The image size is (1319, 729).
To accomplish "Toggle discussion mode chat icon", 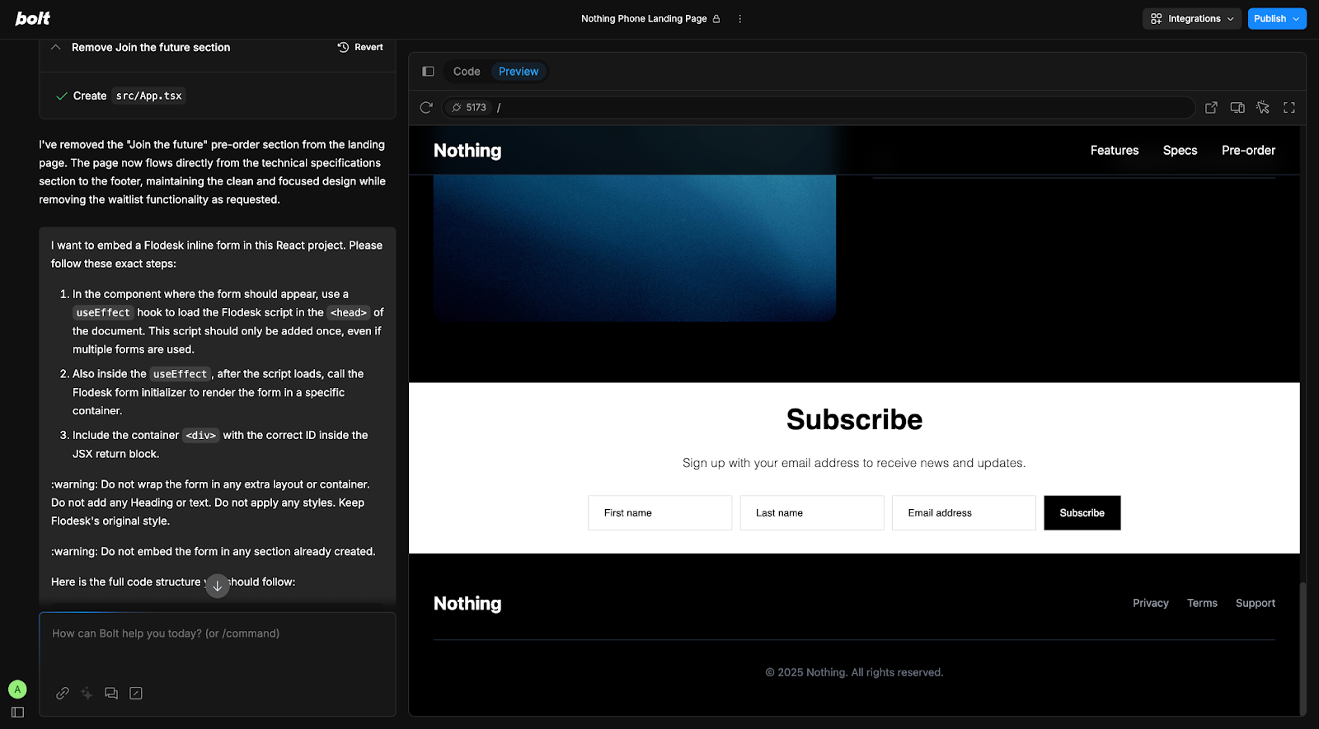I will tap(111, 694).
